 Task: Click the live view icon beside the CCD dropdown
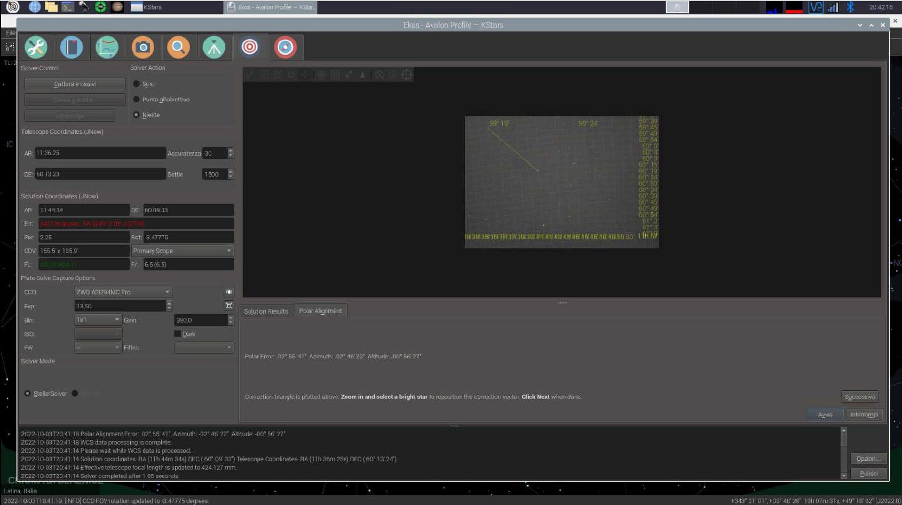pos(229,292)
